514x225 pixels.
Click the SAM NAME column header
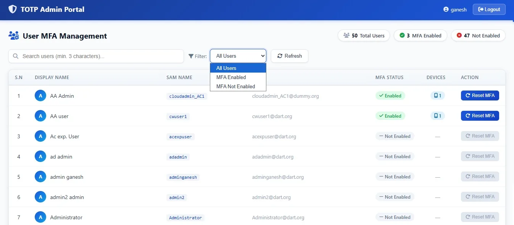coord(179,77)
